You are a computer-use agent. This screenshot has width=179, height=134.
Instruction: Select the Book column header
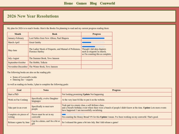coord(55,34)
